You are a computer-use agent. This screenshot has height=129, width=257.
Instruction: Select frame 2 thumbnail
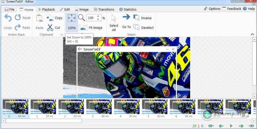point(71,107)
